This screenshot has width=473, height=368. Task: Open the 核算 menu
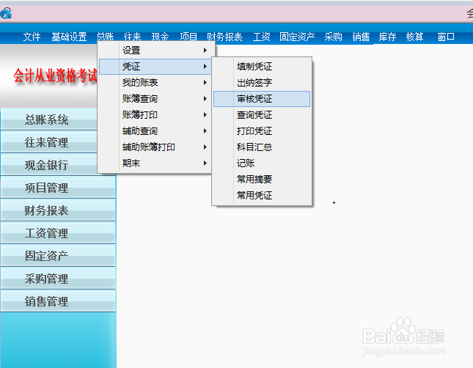point(414,37)
